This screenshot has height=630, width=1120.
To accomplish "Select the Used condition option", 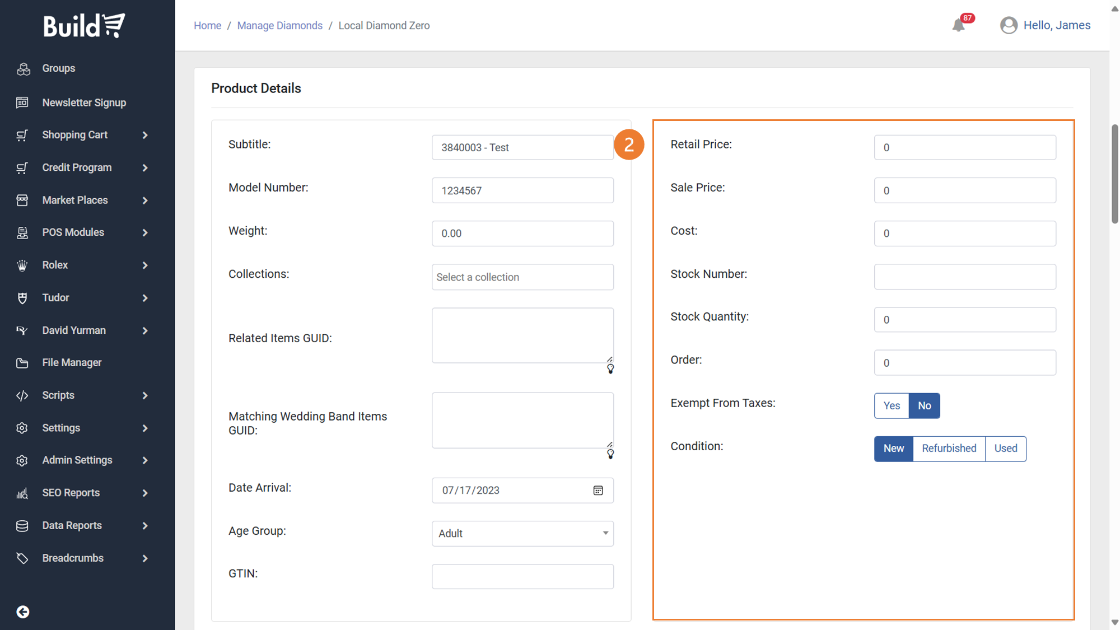I will point(1005,449).
